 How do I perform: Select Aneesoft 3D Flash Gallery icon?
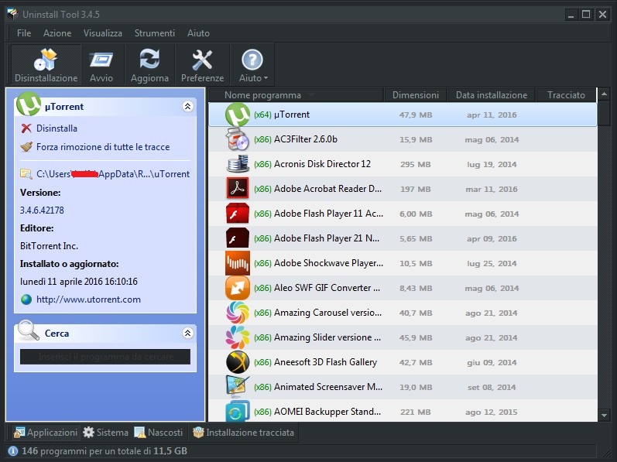click(x=237, y=362)
